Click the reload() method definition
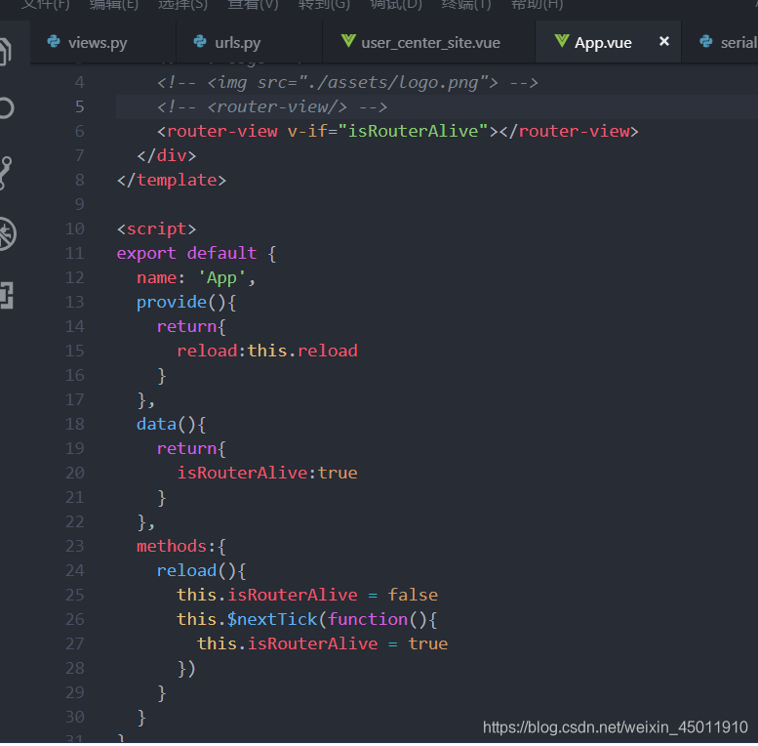758x746 pixels. pyautogui.click(x=202, y=571)
